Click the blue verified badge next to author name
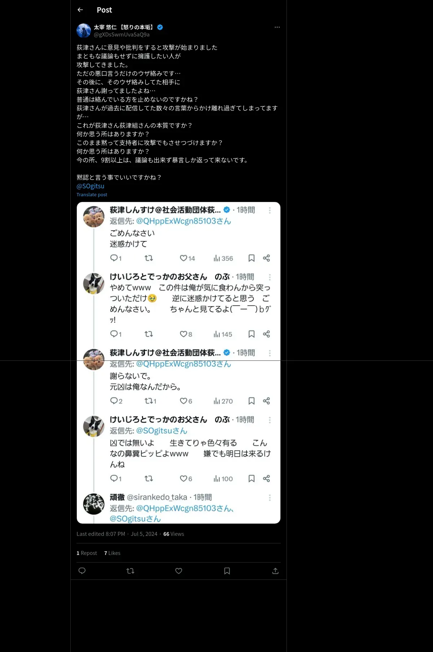This screenshot has width=433, height=652. (160, 27)
